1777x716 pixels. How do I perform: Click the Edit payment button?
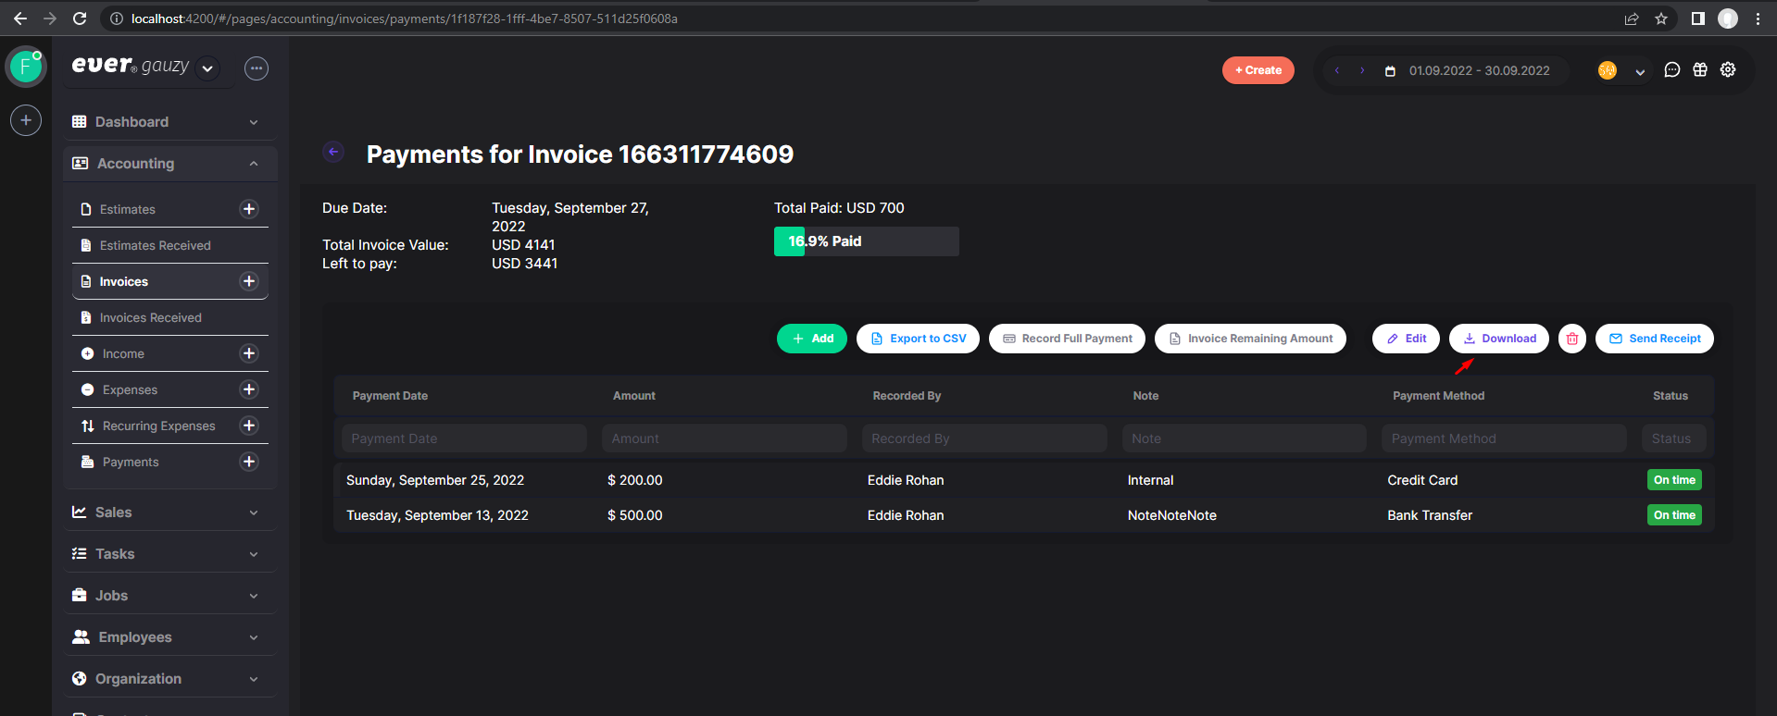(1407, 339)
